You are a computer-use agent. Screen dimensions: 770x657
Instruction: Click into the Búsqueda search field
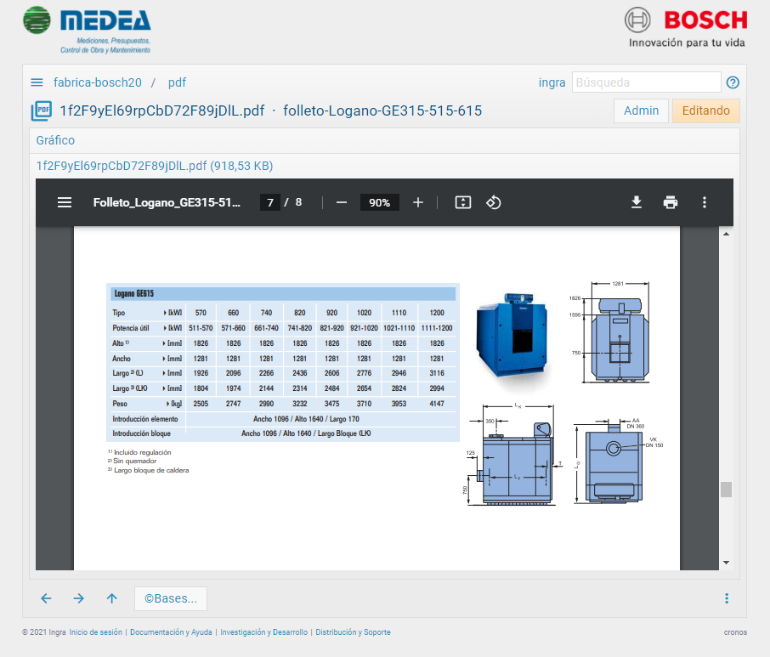click(646, 82)
